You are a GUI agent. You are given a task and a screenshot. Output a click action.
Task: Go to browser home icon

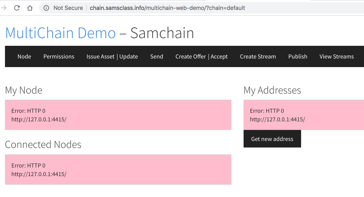click(30, 8)
